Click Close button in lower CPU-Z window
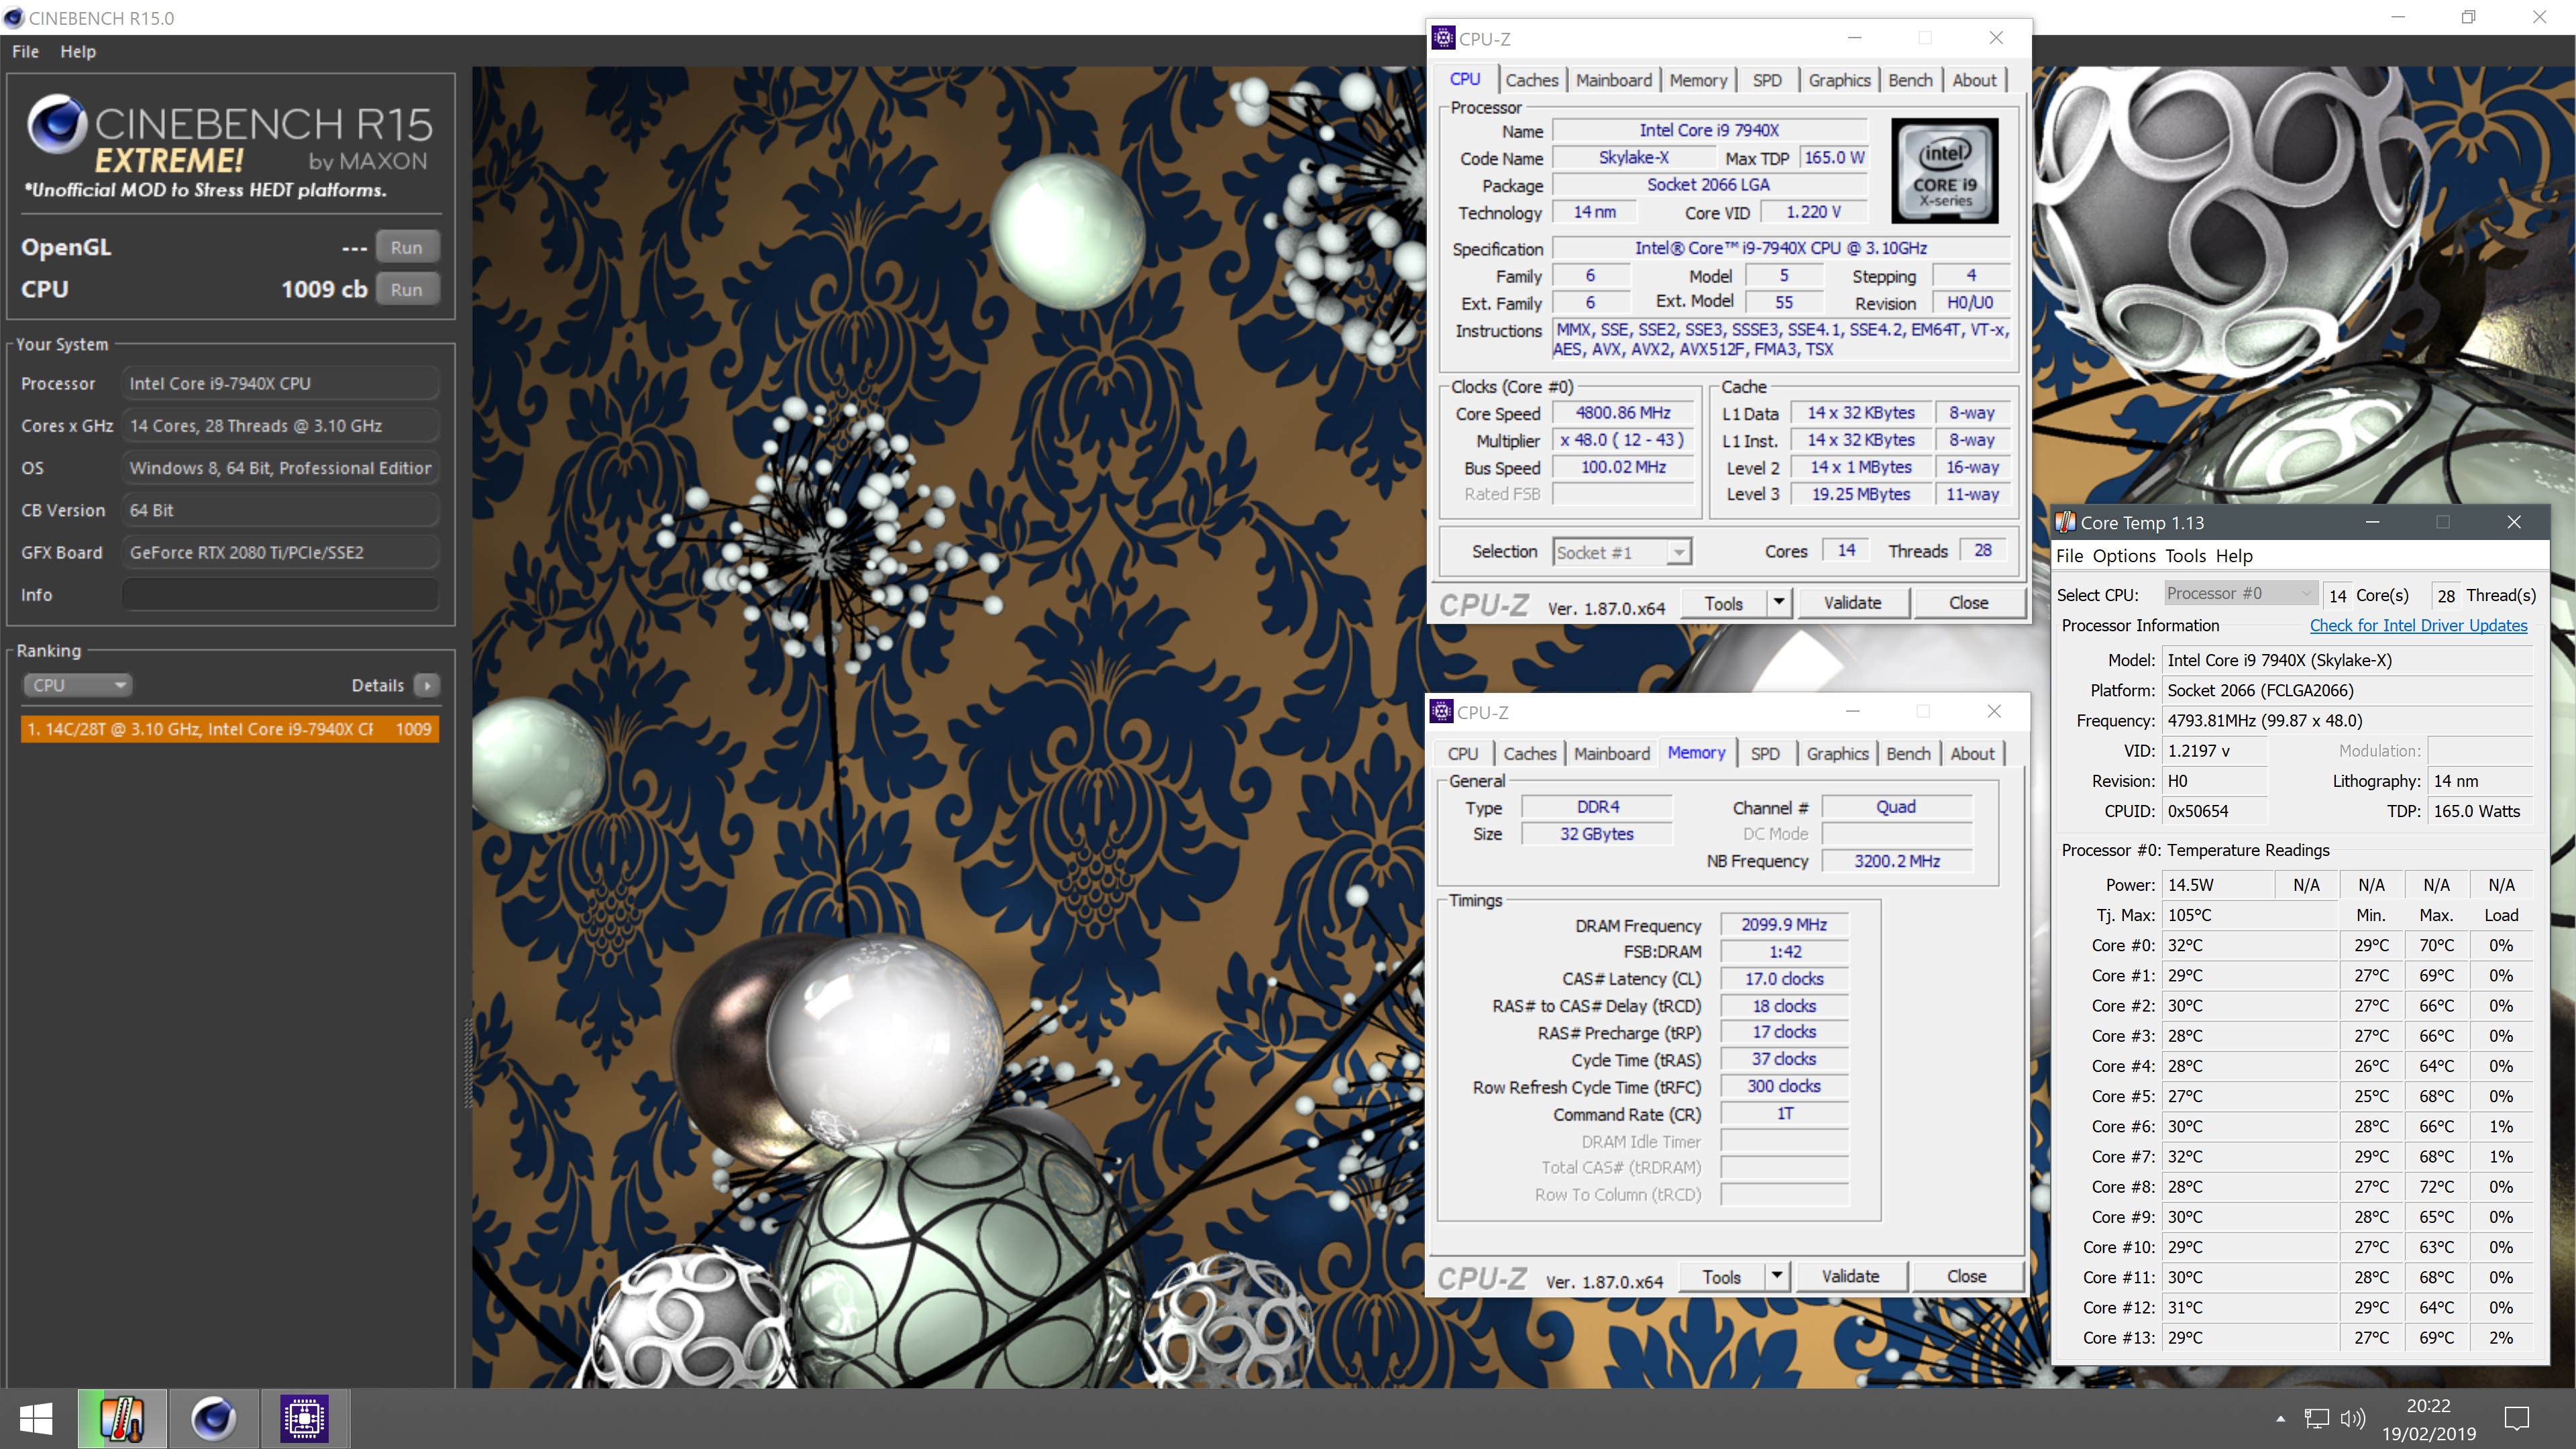Screen dimensions: 2576x1449 tap(1966, 1276)
